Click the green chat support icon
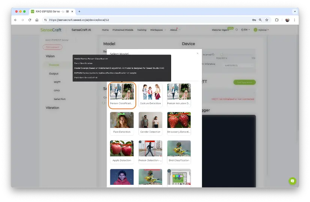Viewport: 310px width, 202px height. [292, 181]
